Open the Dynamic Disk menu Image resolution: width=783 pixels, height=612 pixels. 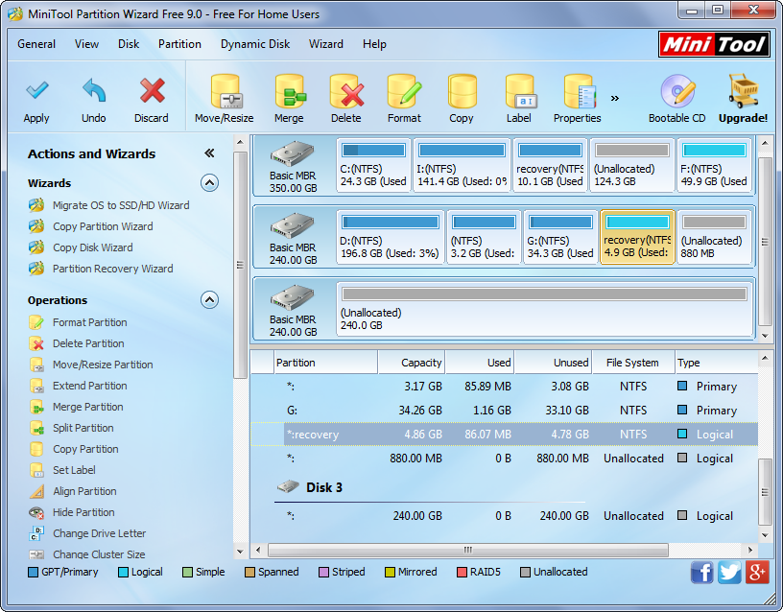255,44
